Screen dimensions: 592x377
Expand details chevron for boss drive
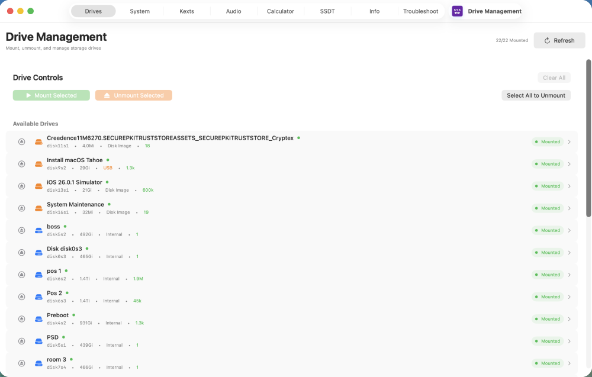pyautogui.click(x=569, y=230)
